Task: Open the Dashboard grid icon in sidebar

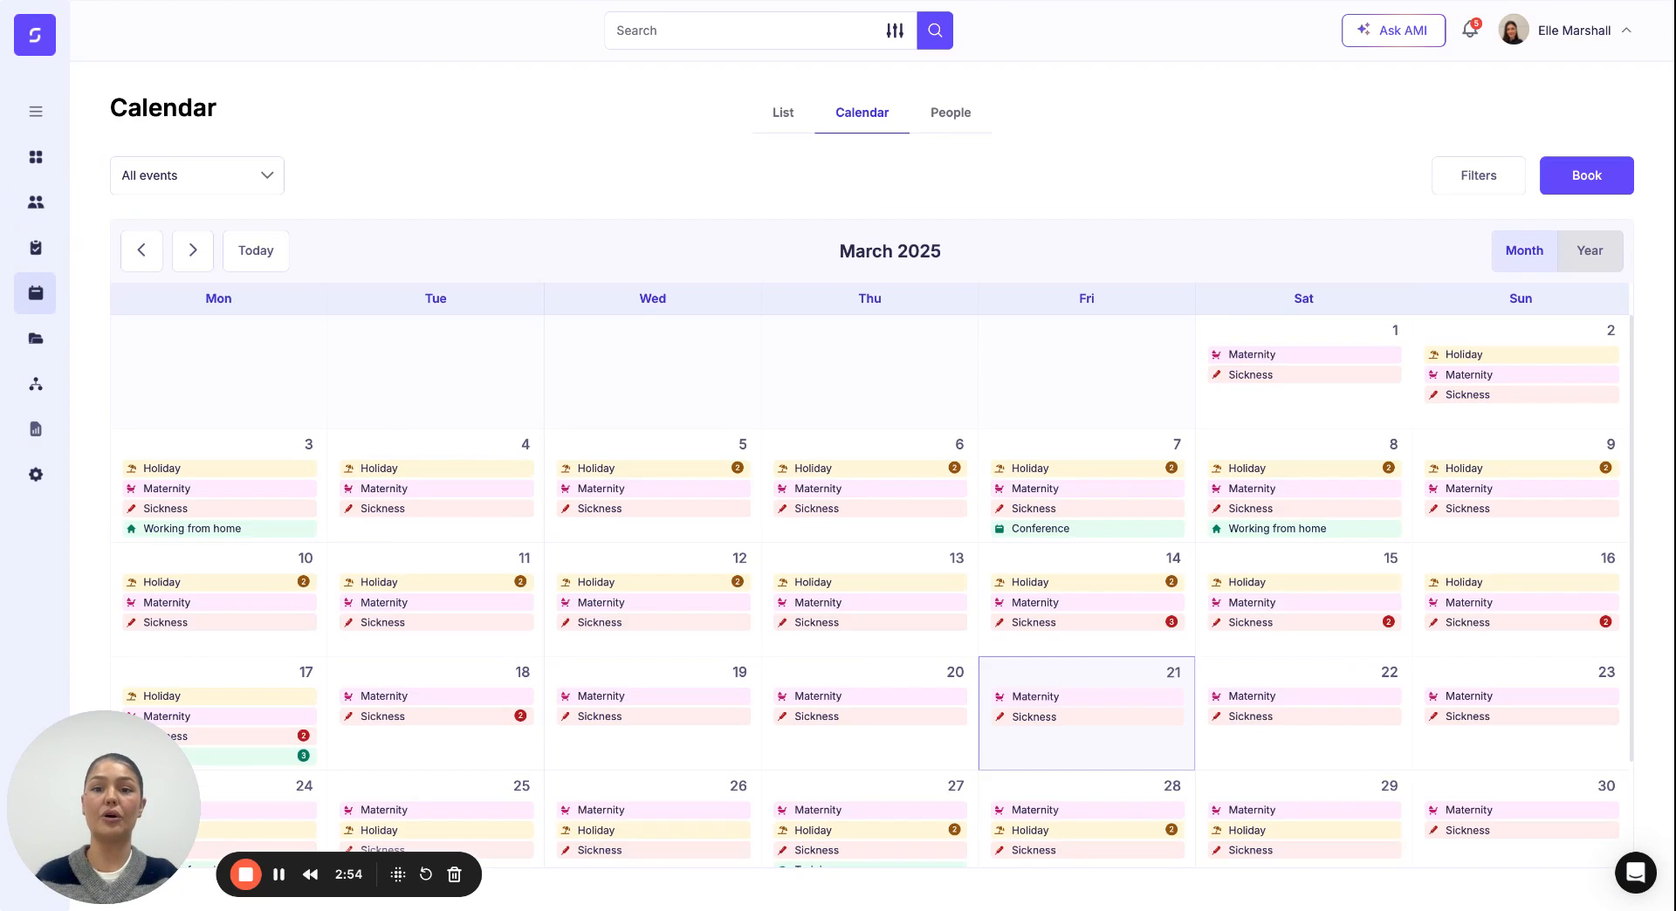Action: [35, 157]
